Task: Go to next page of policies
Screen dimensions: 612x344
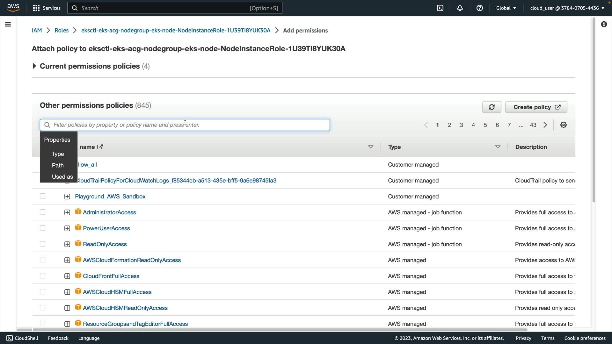Action: (x=545, y=125)
